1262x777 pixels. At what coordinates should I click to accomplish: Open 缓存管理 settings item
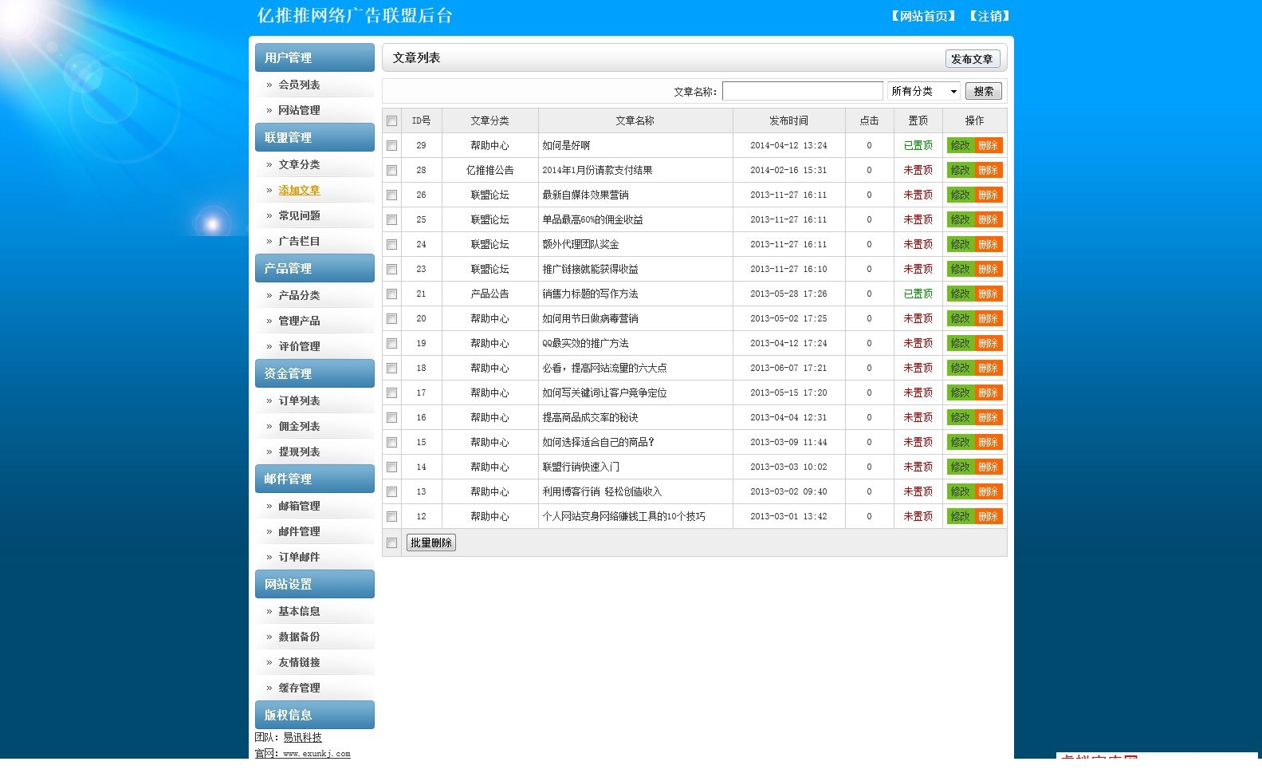(299, 688)
